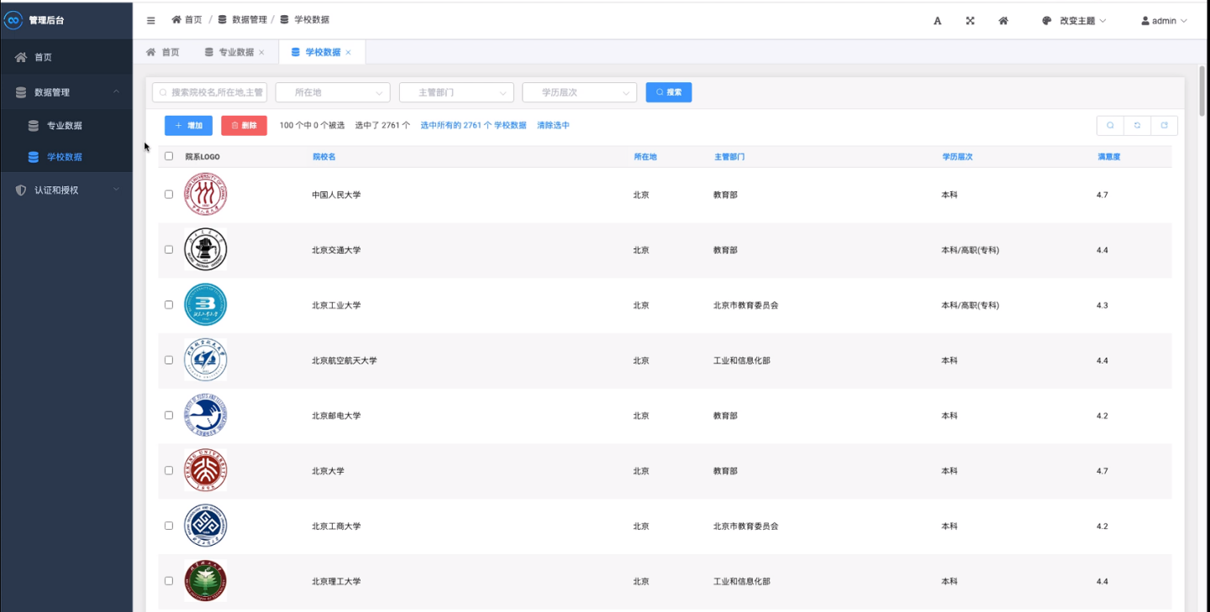Click the 北京理工大学 logo thumbnail
The width and height of the screenshot is (1210, 612).
(204, 580)
